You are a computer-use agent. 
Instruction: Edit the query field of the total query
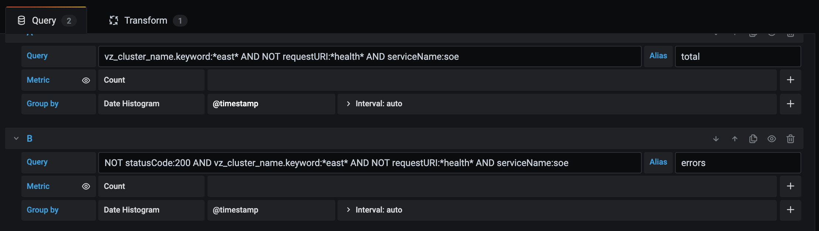tap(370, 56)
